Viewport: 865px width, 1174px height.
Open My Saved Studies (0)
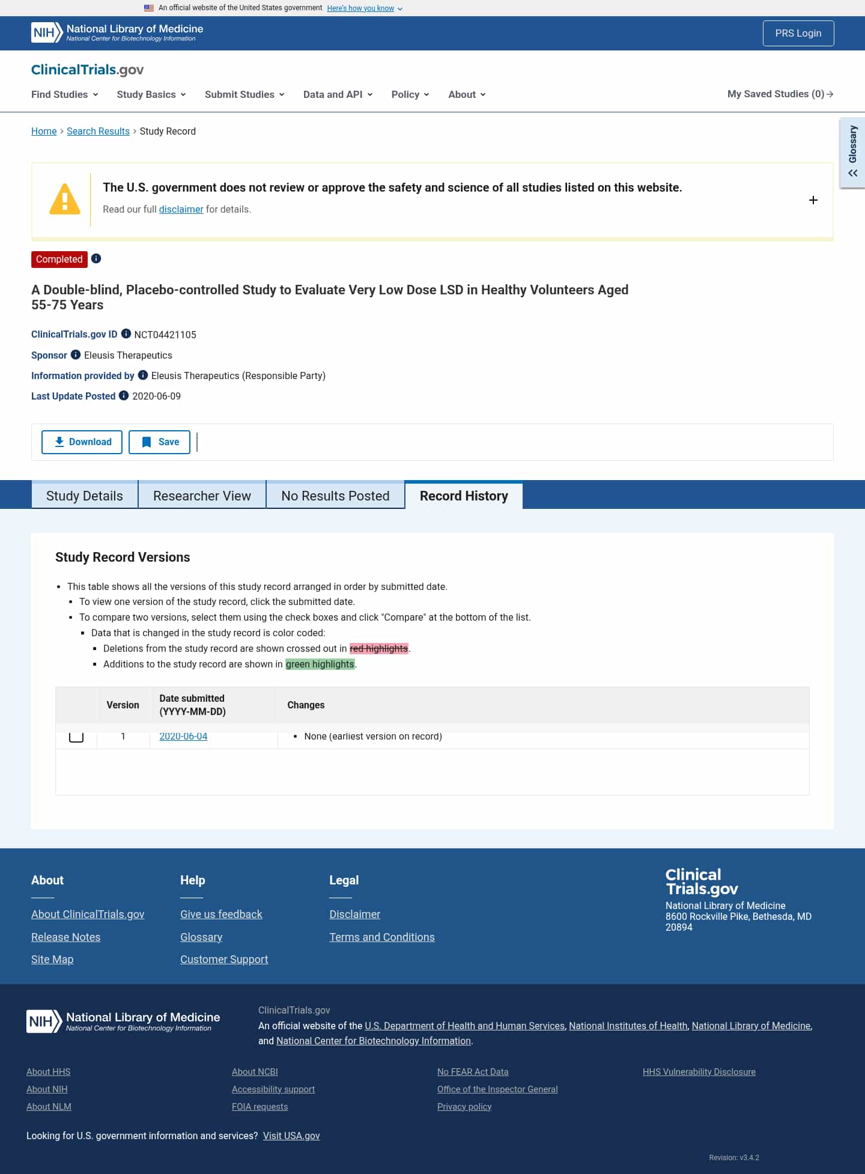tap(780, 94)
